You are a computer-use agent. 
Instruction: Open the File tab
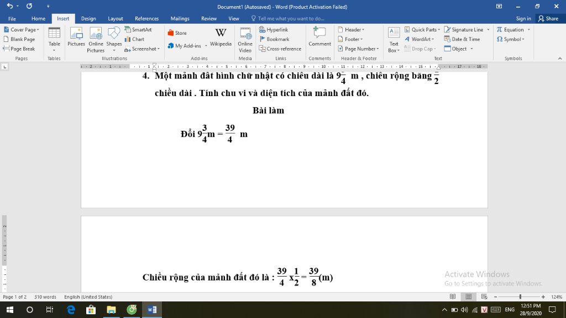point(12,19)
